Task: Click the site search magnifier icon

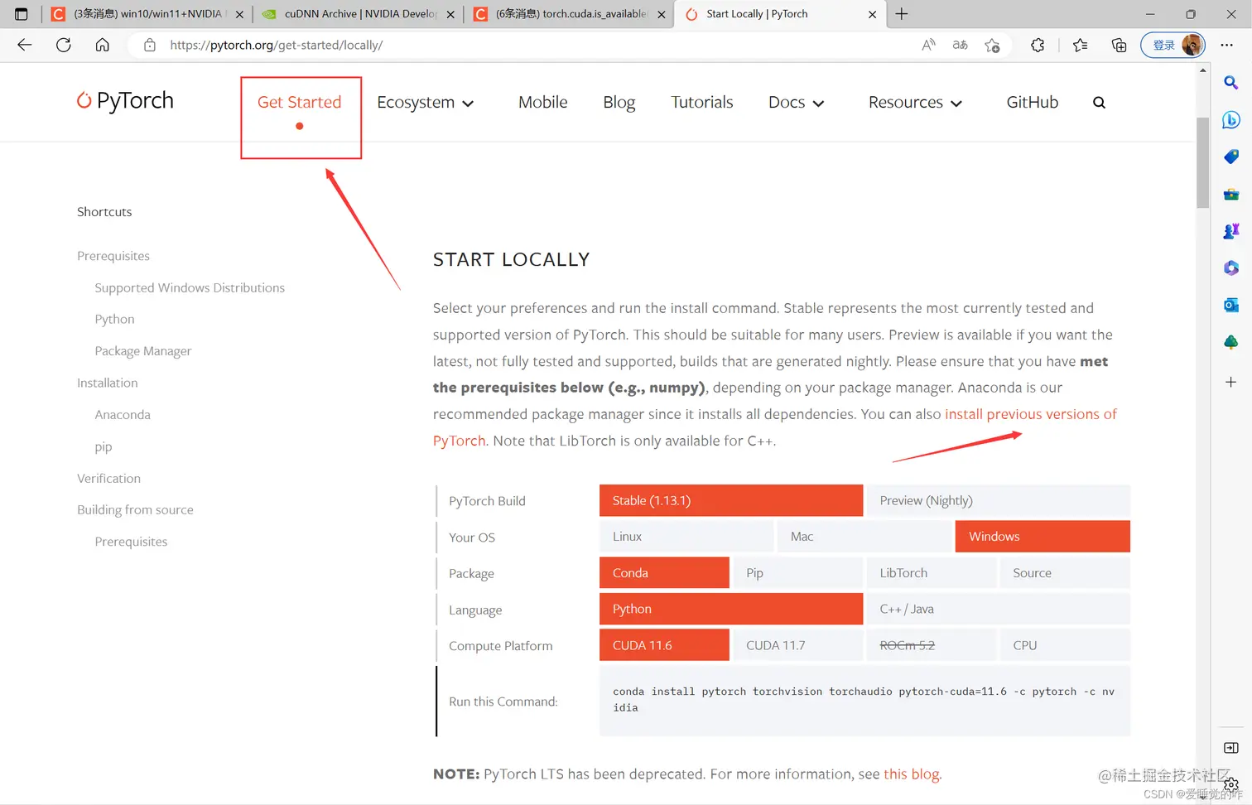Action: pos(1099,103)
